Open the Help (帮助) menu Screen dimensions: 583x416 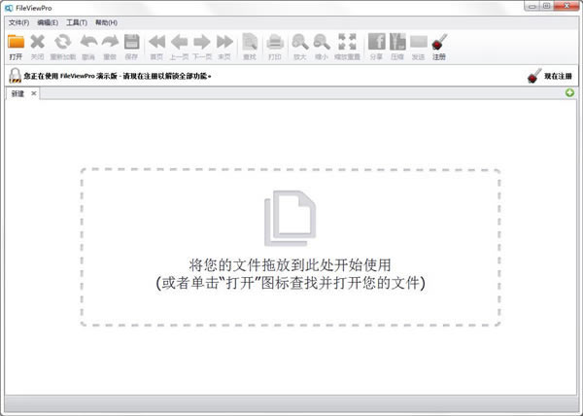(x=106, y=22)
